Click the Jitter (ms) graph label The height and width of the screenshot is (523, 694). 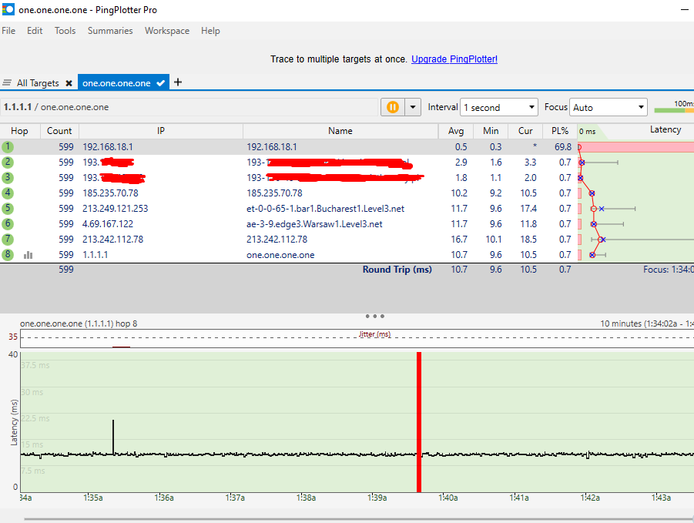pos(375,334)
